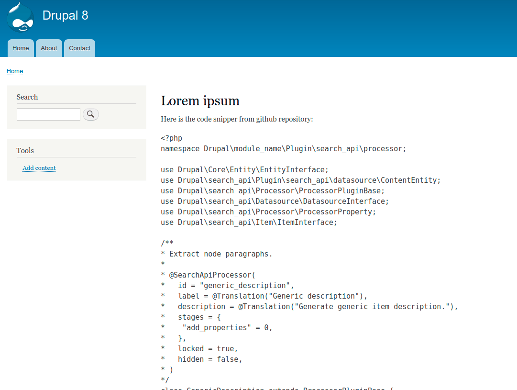Click the github repository intro sentence
Screen dimensions: 517x390
[x=236, y=119]
